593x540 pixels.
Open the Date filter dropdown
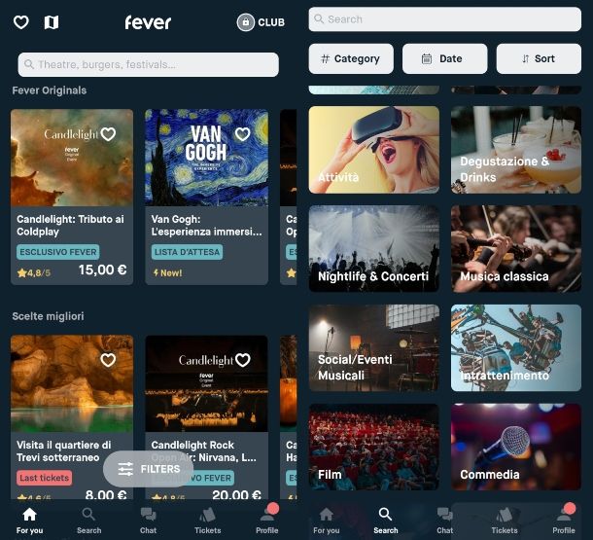[x=445, y=58]
